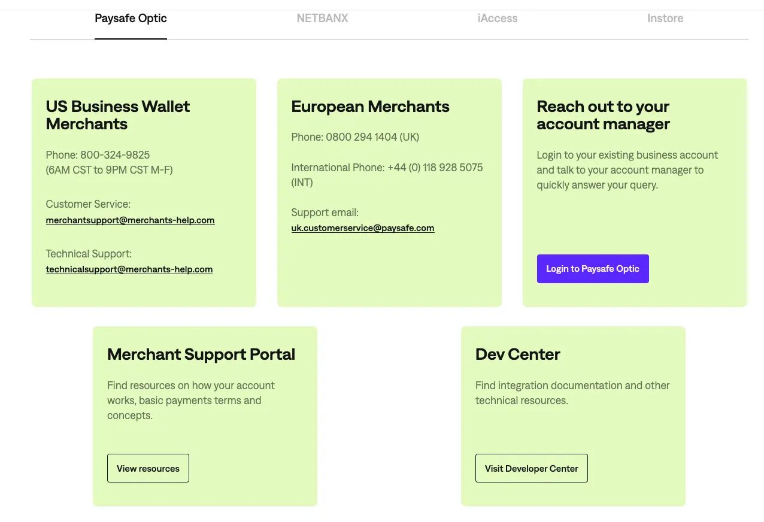
Task: Switch to the Paysafe Optic tab
Action: coord(131,19)
